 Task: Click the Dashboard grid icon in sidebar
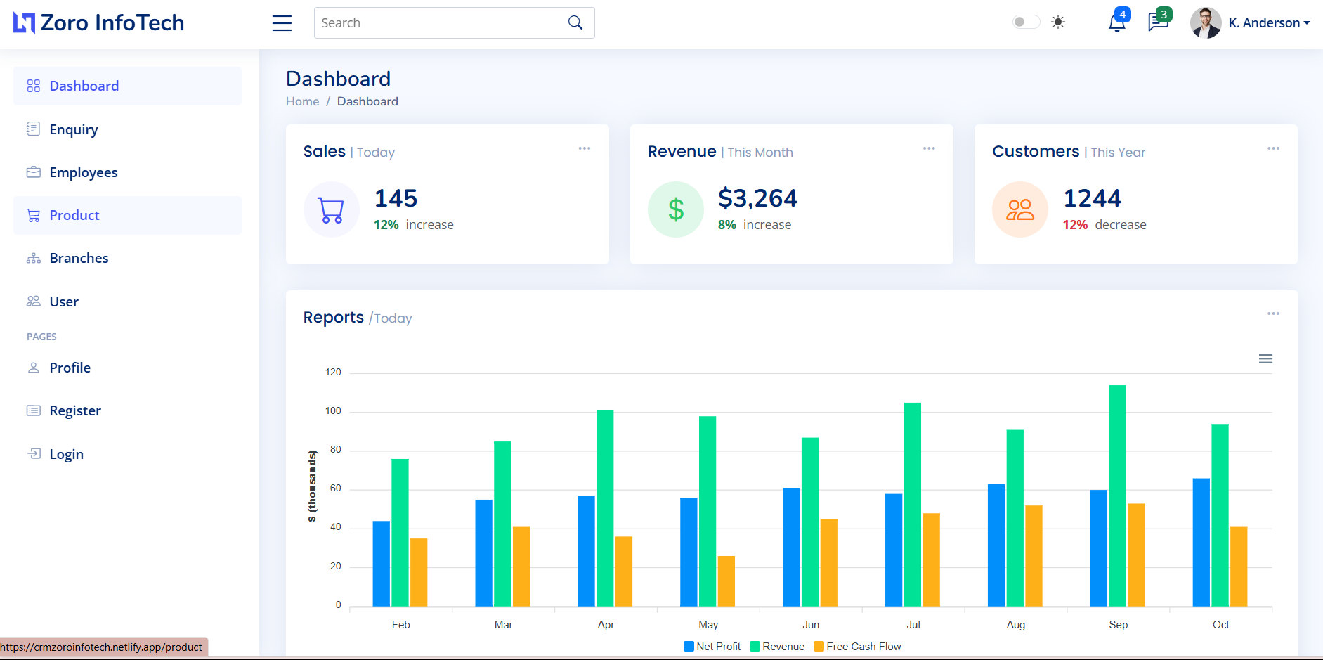point(33,86)
